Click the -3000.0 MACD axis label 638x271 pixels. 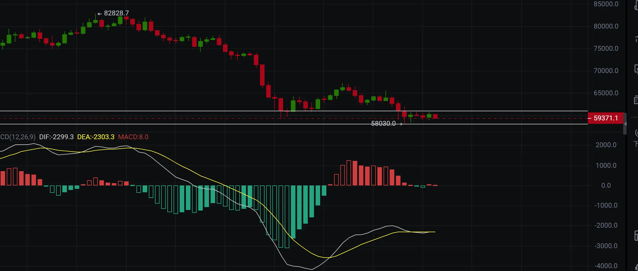click(x=606, y=246)
